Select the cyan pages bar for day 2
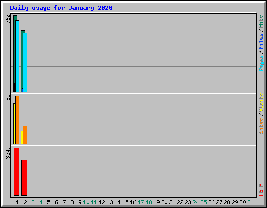 pyautogui.click(x=25, y=62)
